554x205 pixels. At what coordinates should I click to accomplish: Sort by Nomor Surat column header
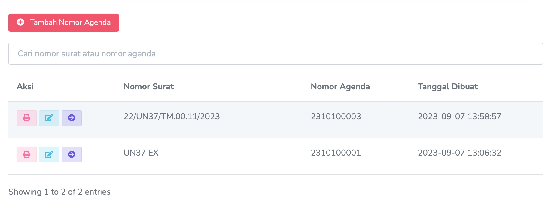click(149, 87)
